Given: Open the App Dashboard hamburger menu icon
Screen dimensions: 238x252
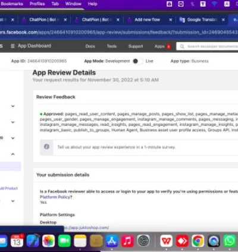Looking at the screenshot, I should pos(12,46).
